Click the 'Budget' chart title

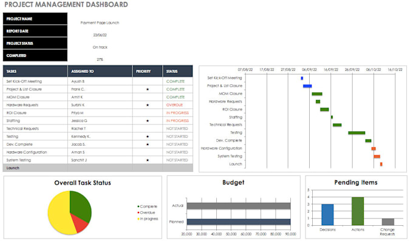[x=233, y=182]
